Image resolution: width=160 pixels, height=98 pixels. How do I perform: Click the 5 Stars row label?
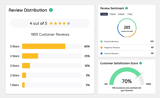(15, 46)
